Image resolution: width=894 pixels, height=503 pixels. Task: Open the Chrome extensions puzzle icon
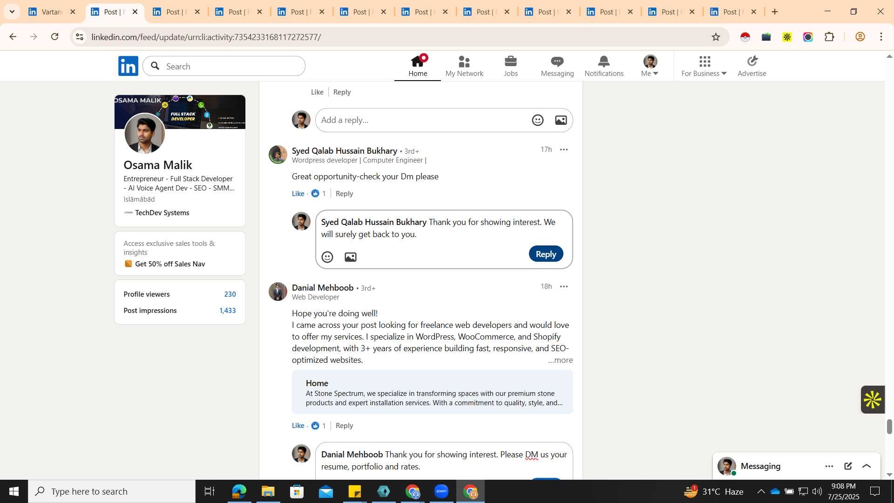829,37
